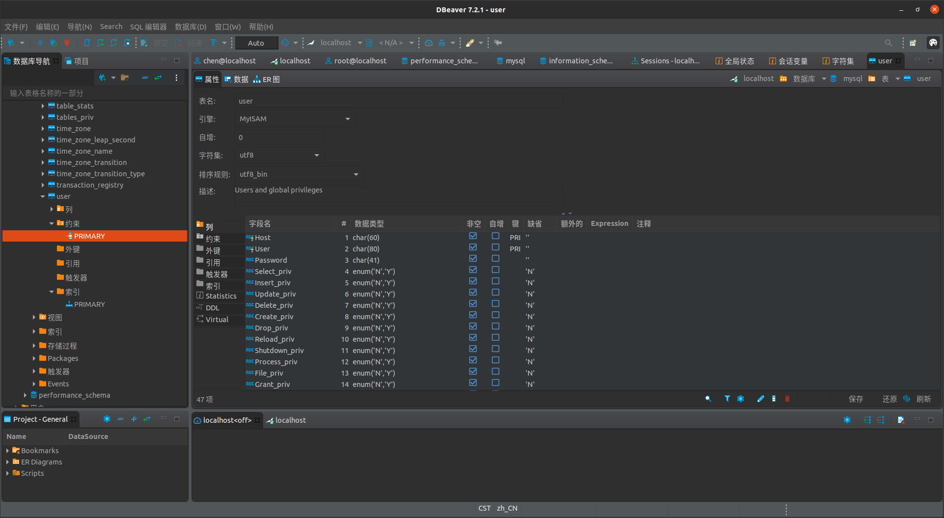Click the edit pencil icon
This screenshot has height=518, width=944.
(x=760, y=399)
